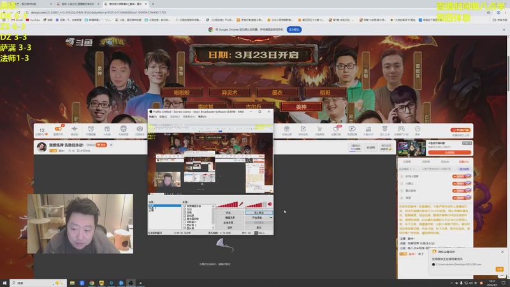The width and height of the screenshot is (510, 287).
Task: Open the YouTube bookmark
Action: point(33,20)
